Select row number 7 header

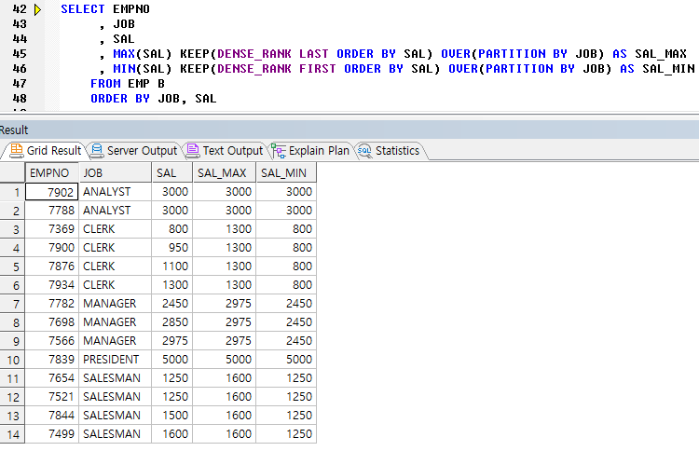12,304
